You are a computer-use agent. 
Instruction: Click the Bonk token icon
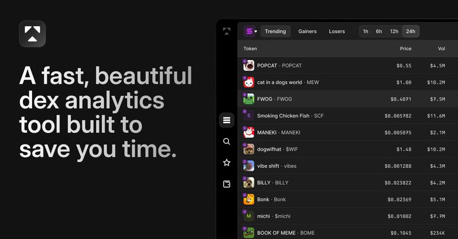pos(248,200)
